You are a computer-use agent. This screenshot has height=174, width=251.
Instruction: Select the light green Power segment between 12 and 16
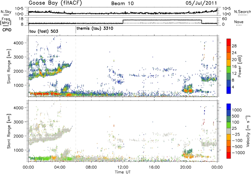point(229,69)
